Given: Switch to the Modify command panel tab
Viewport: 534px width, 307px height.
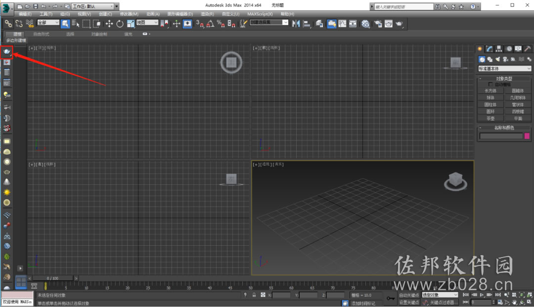Looking at the screenshot, I should [x=489, y=48].
